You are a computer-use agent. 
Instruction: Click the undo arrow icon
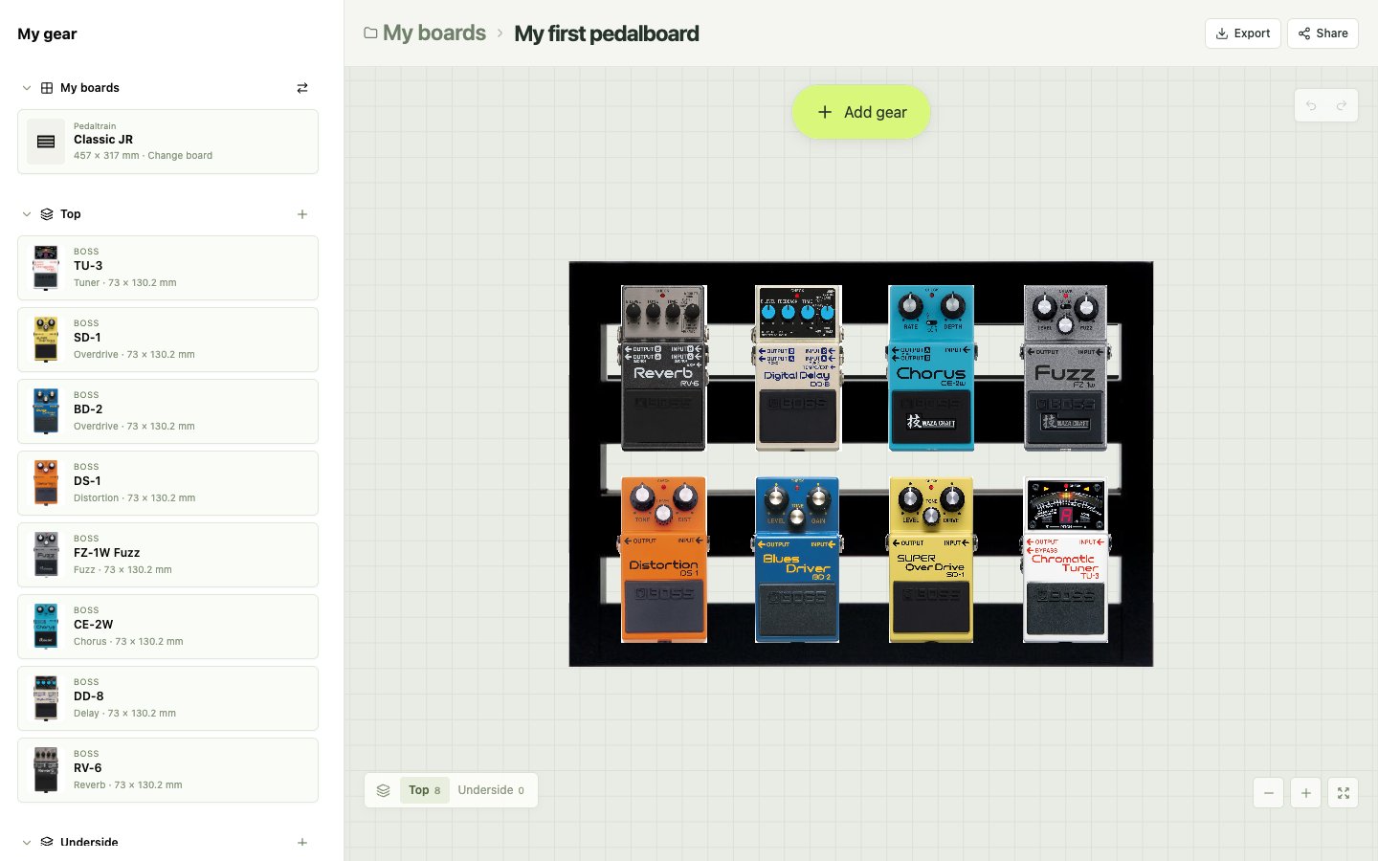[x=1311, y=105]
